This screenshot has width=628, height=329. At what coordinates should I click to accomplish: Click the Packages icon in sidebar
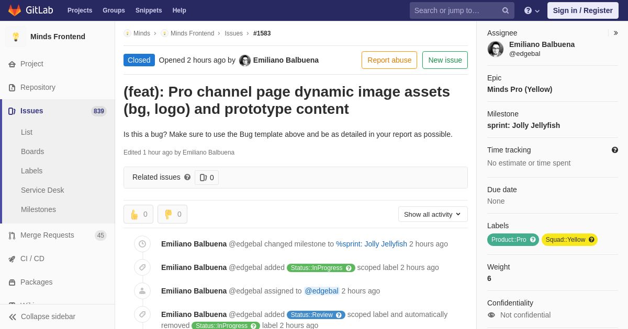pos(12,283)
